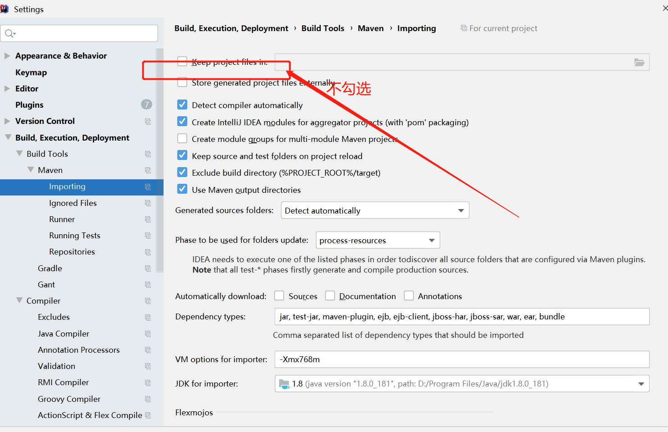Collapse the Maven tree arrow
Image resolution: width=668 pixels, height=432 pixels.
coord(30,170)
